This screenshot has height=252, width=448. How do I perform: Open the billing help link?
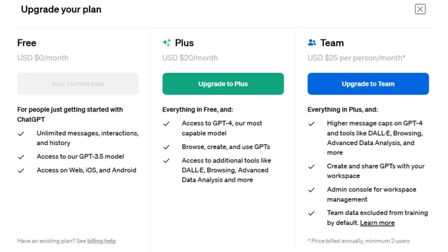tap(101, 241)
